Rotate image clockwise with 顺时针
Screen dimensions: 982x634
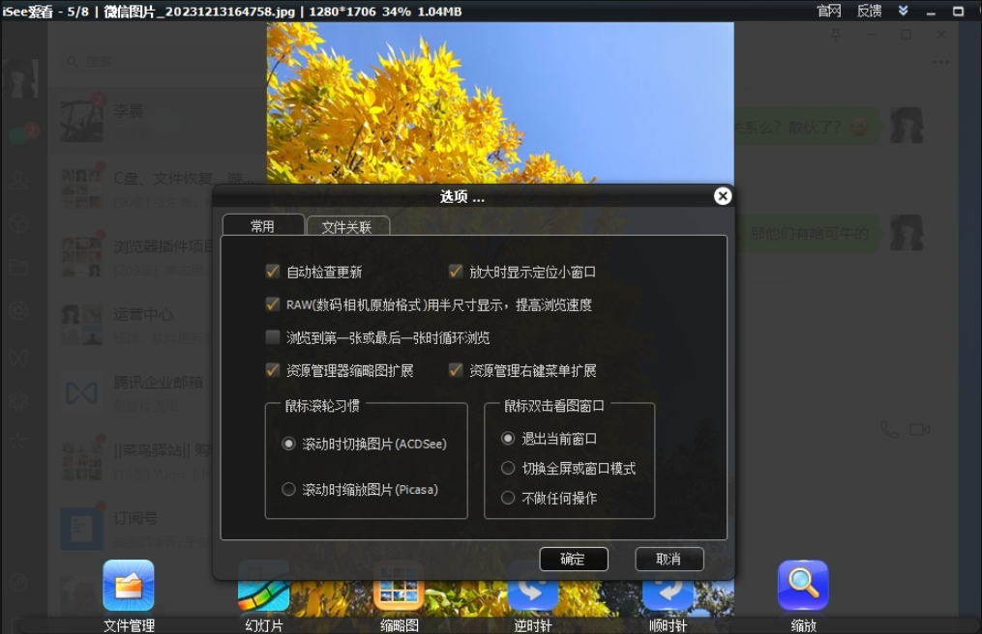(x=668, y=593)
